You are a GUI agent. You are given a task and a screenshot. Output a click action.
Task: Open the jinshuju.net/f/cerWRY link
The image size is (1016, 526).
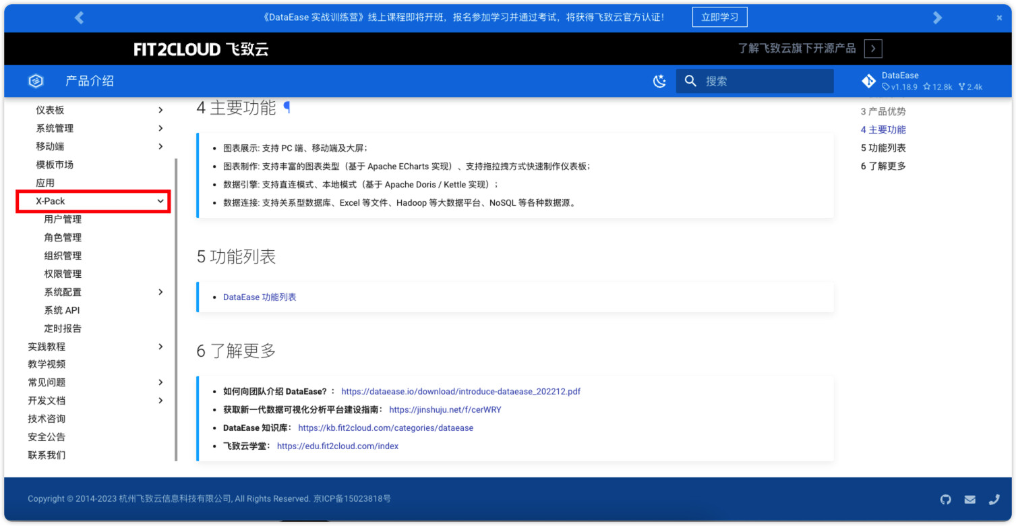pos(445,409)
